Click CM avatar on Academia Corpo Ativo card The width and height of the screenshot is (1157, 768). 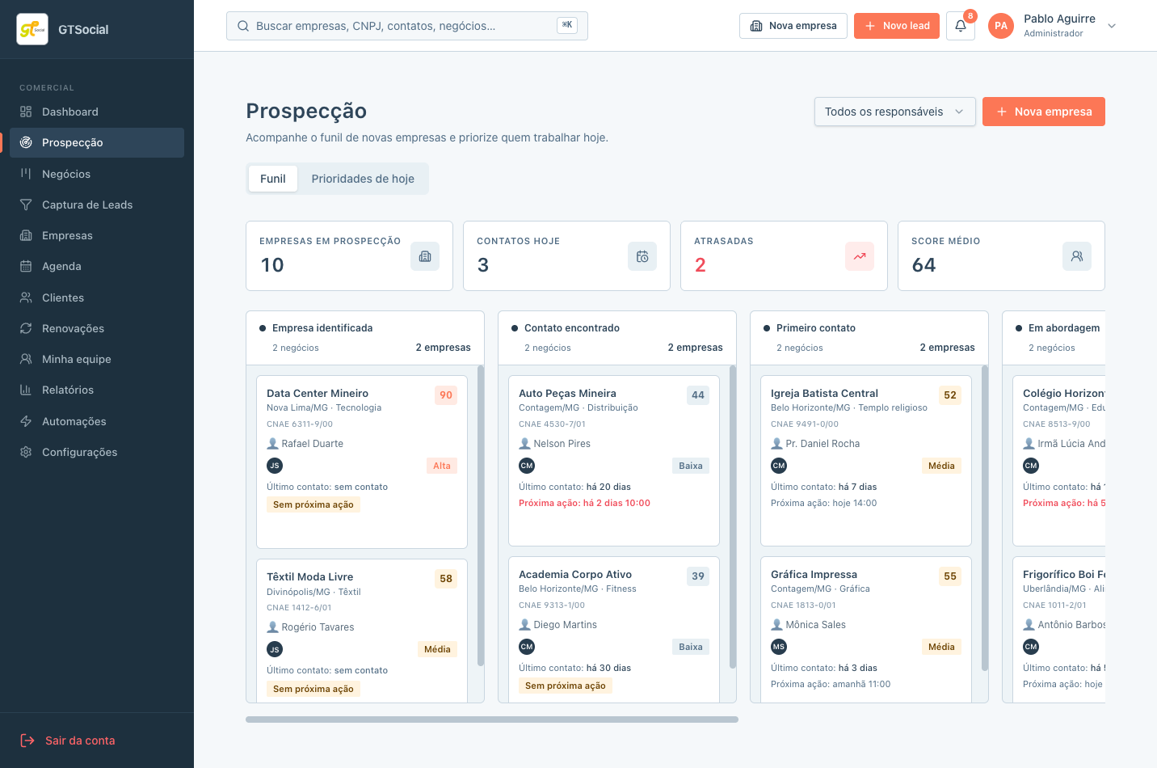pos(527,647)
